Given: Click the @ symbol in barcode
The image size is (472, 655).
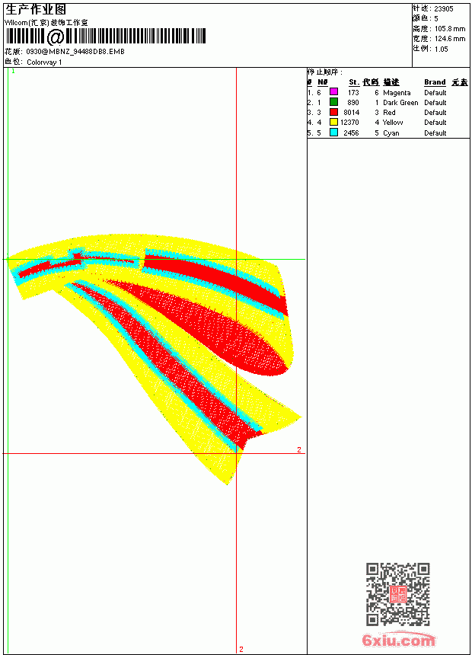Looking at the screenshot, I should coord(56,37).
